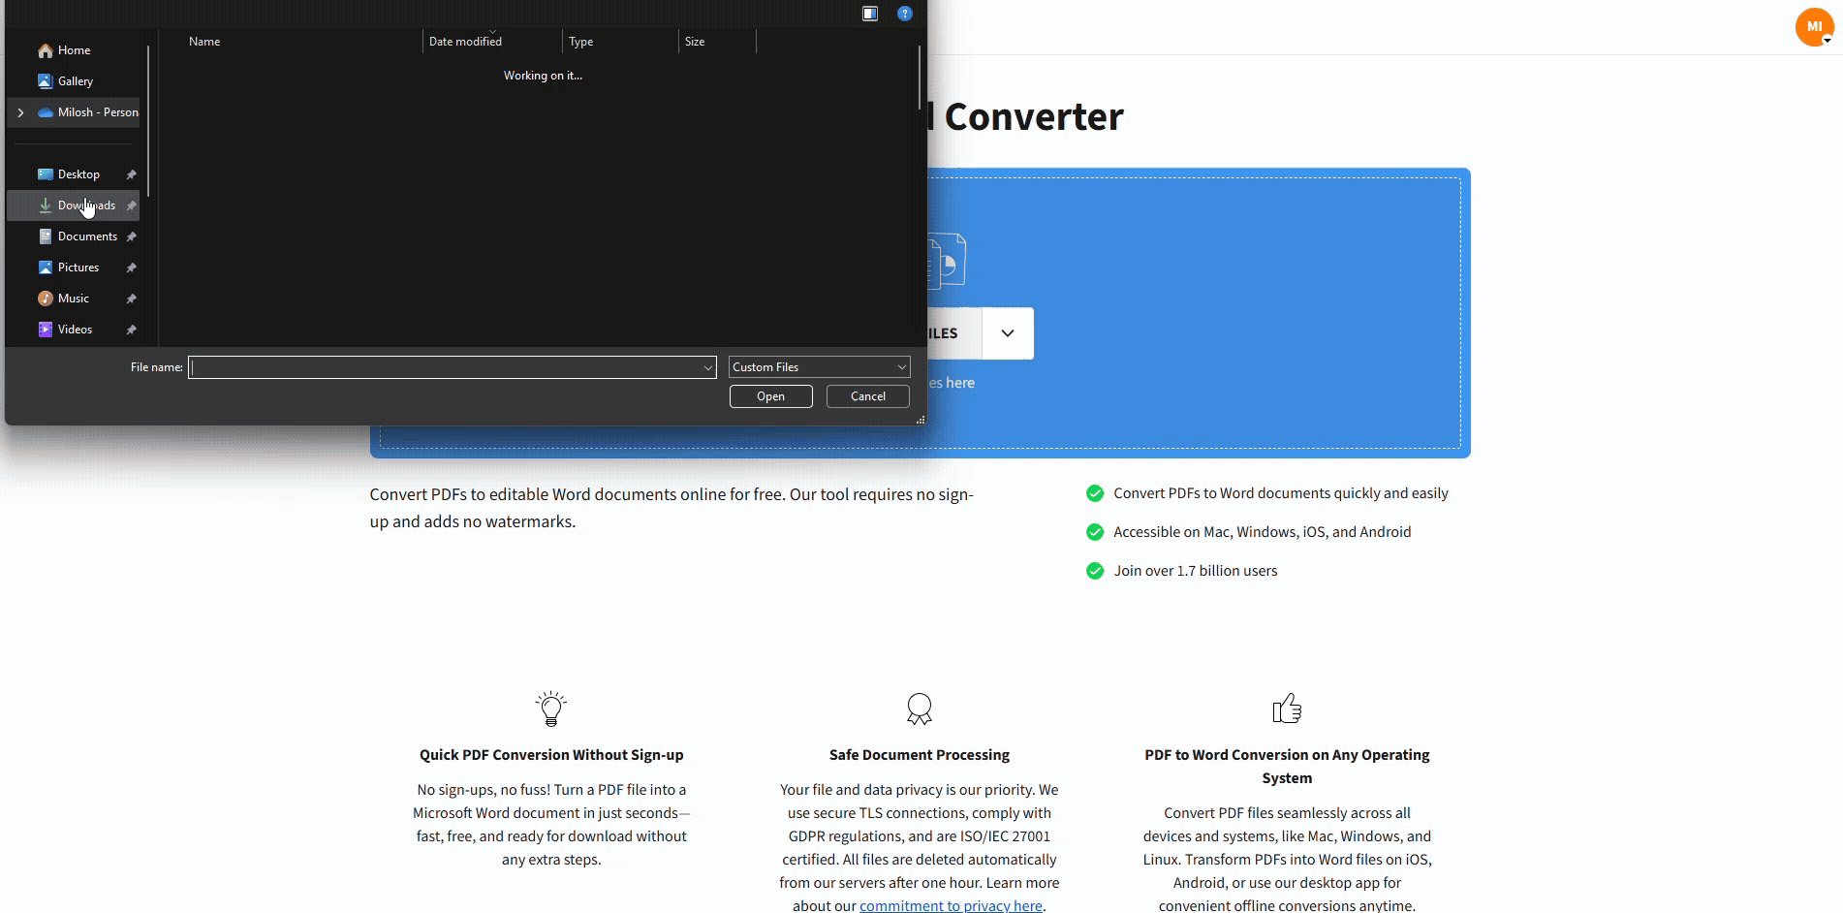
Task: Click inside the File name field
Action: pos(451,367)
